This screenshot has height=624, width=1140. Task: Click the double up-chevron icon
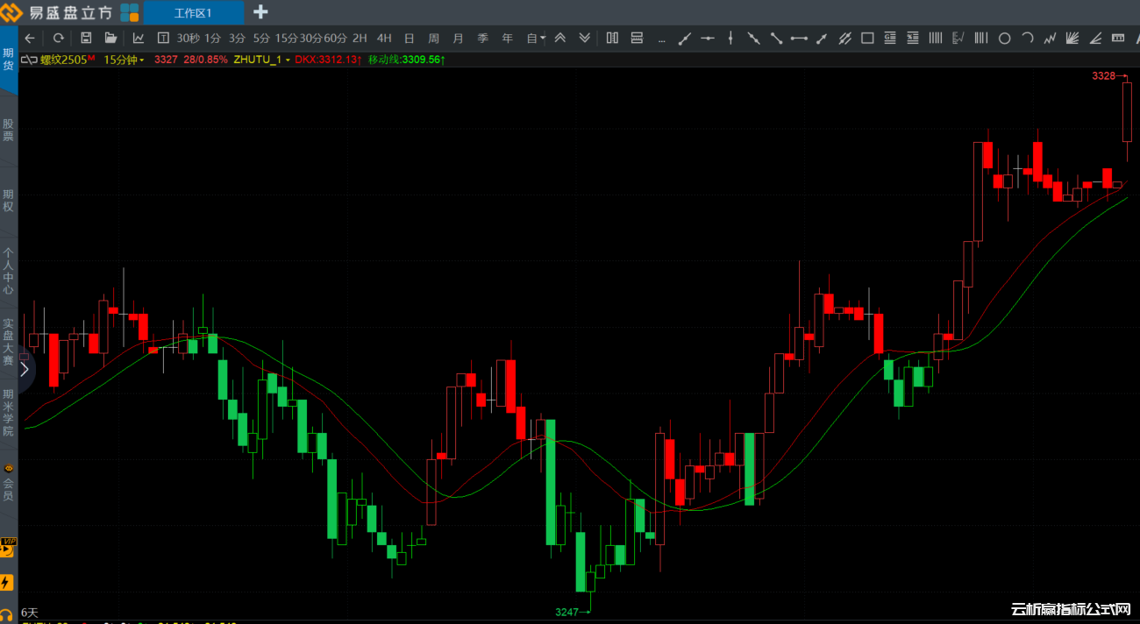[x=559, y=38]
